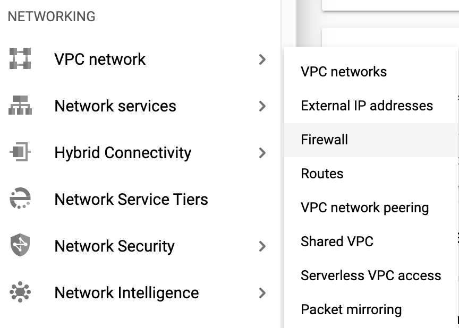Image resolution: width=459 pixels, height=328 pixels.
Task: Open Serverless VPC access
Action: (x=370, y=275)
